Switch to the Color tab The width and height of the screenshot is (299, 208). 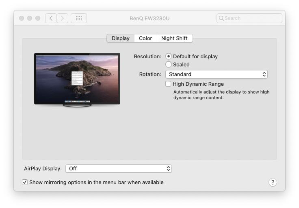145,38
